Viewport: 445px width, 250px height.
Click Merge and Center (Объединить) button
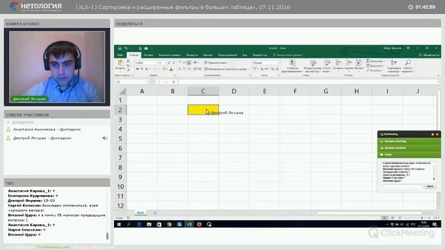point(227,69)
